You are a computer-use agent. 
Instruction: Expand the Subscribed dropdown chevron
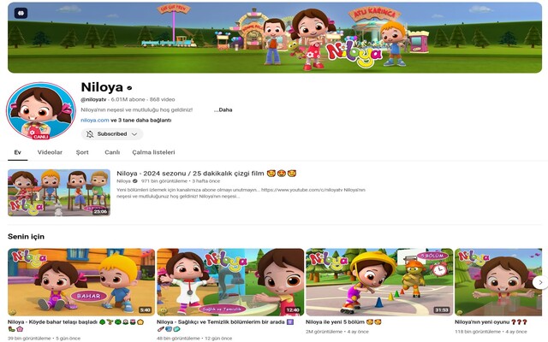134,134
